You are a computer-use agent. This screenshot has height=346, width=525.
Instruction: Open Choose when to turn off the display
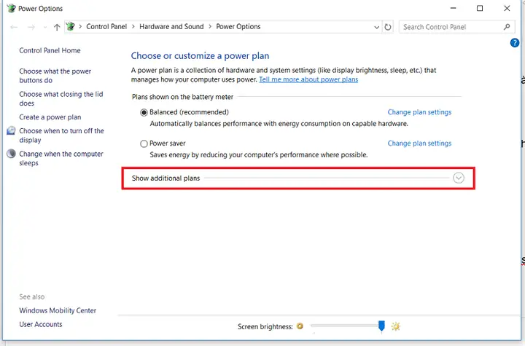[x=61, y=135]
